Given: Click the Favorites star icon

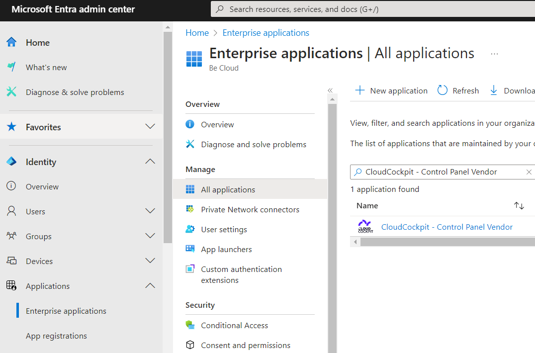Looking at the screenshot, I should tap(11, 127).
